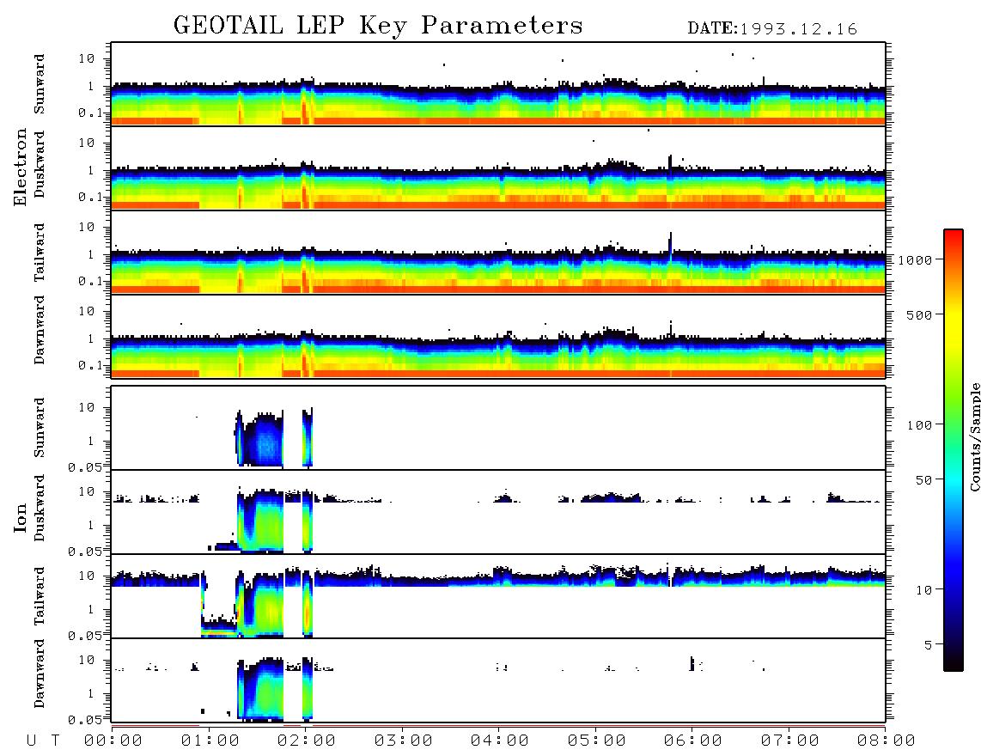The height and width of the screenshot is (756, 981).
Task: Click the Ion Duskward spectrogram plot
Action: coord(498,512)
